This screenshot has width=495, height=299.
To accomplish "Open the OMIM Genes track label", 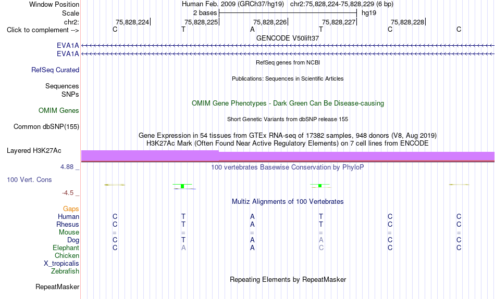I will coord(59,111).
